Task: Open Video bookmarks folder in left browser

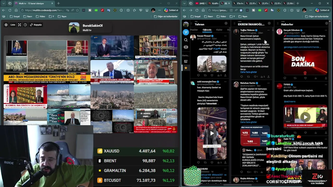Action: pos(40,16)
